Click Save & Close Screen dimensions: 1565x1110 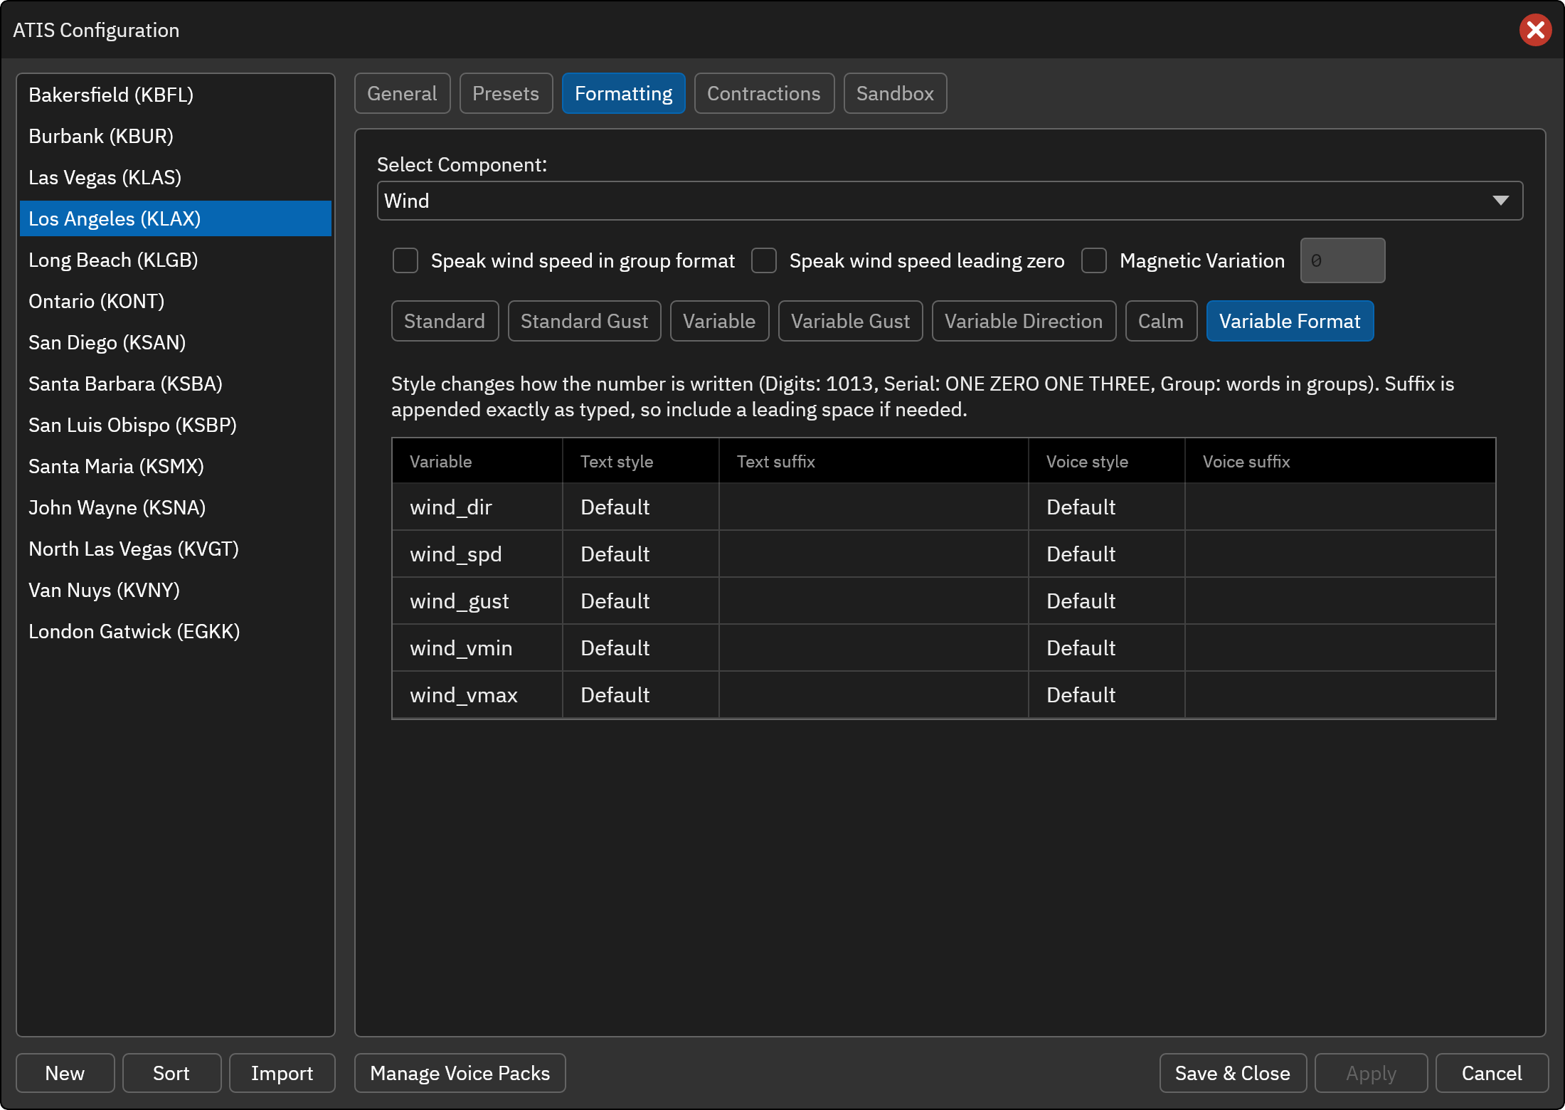click(x=1233, y=1073)
